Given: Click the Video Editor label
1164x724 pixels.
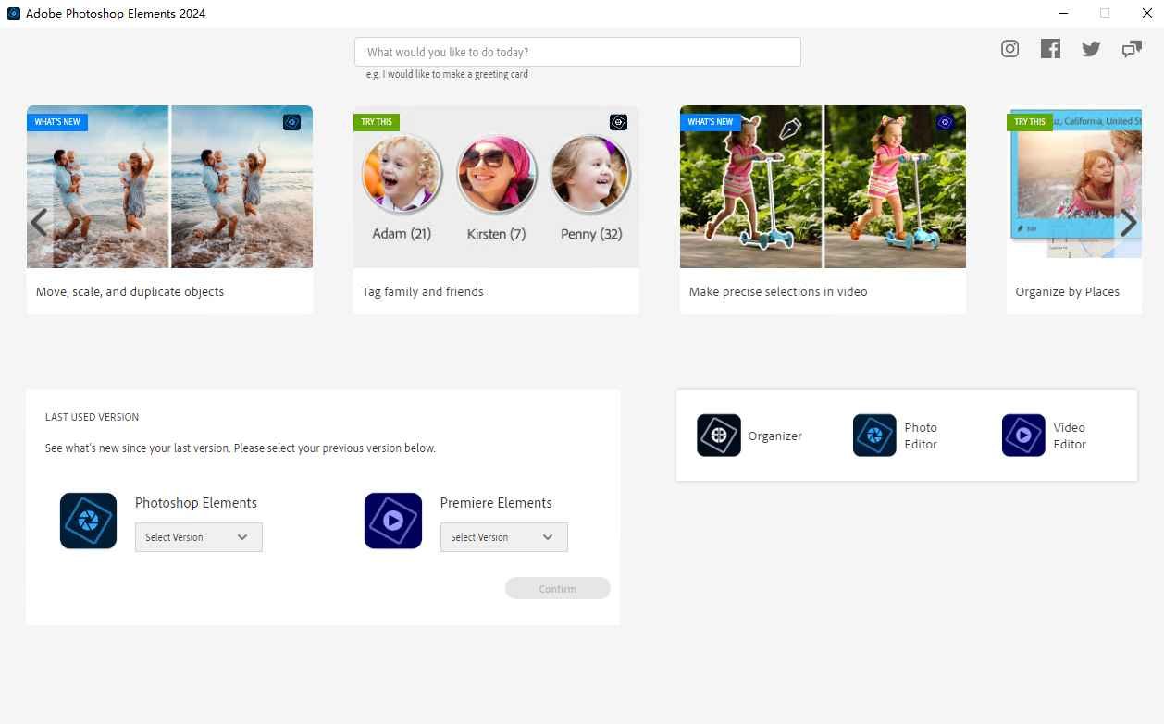Looking at the screenshot, I should [x=1070, y=436].
